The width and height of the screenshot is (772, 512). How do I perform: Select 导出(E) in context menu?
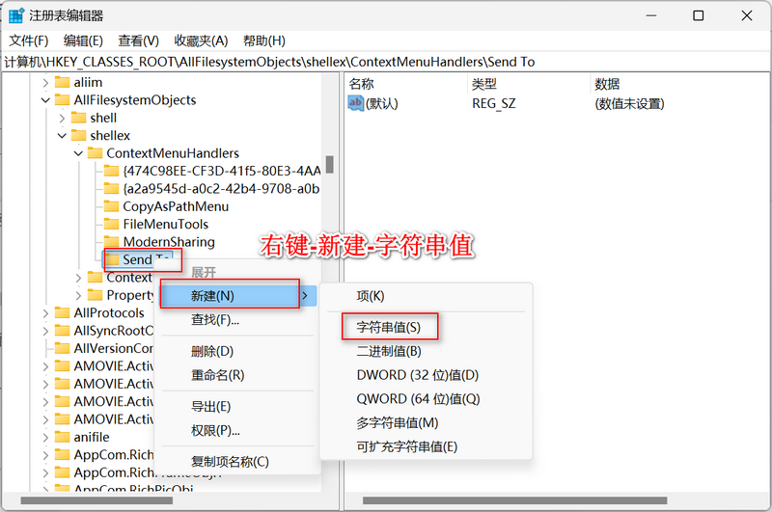[210, 407]
